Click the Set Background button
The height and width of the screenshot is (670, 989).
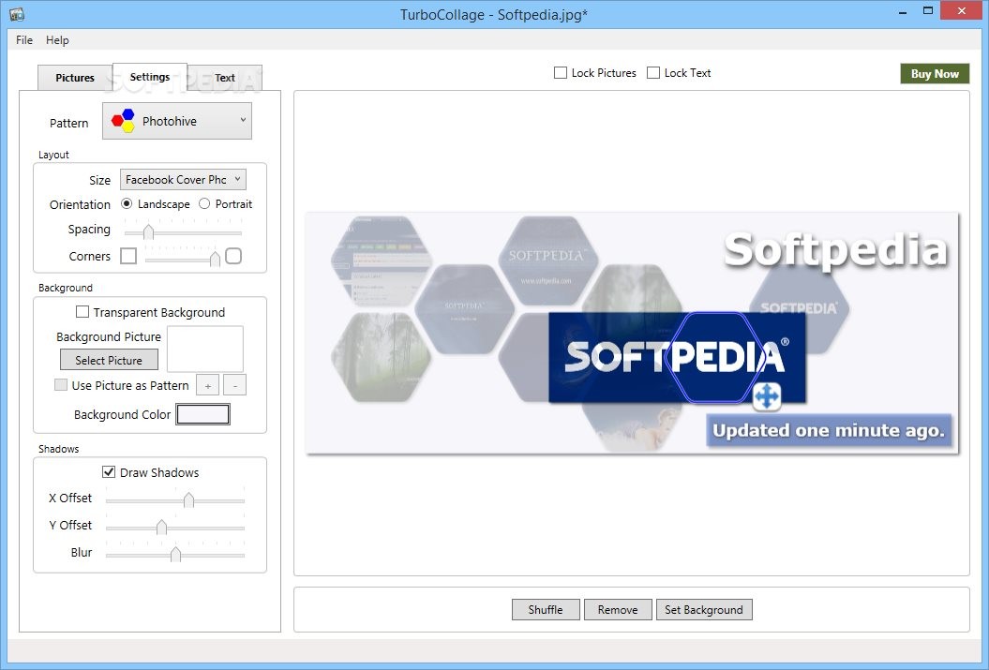coord(705,609)
